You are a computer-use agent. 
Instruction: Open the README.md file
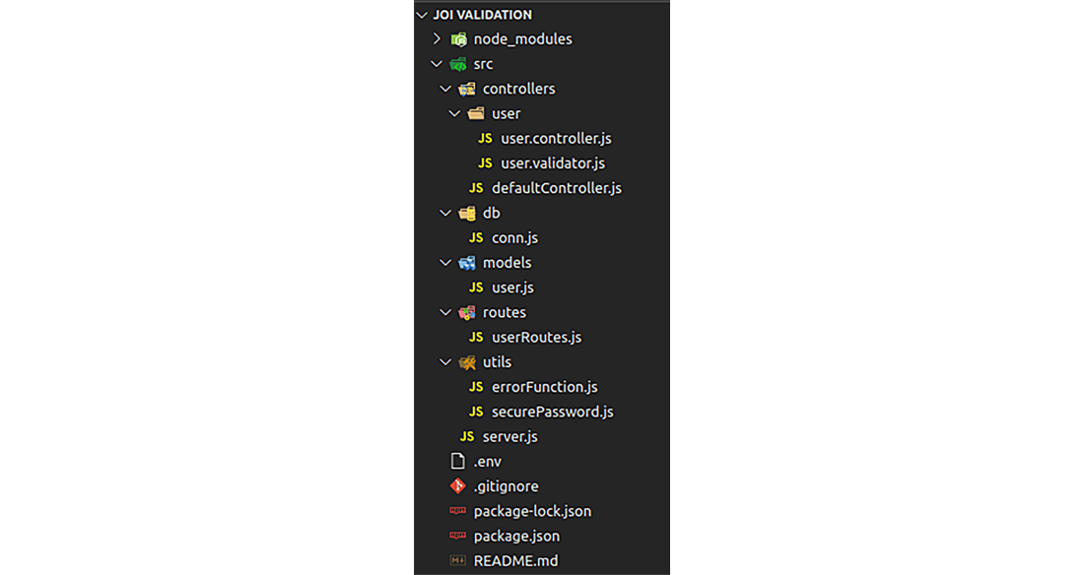click(514, 559)
